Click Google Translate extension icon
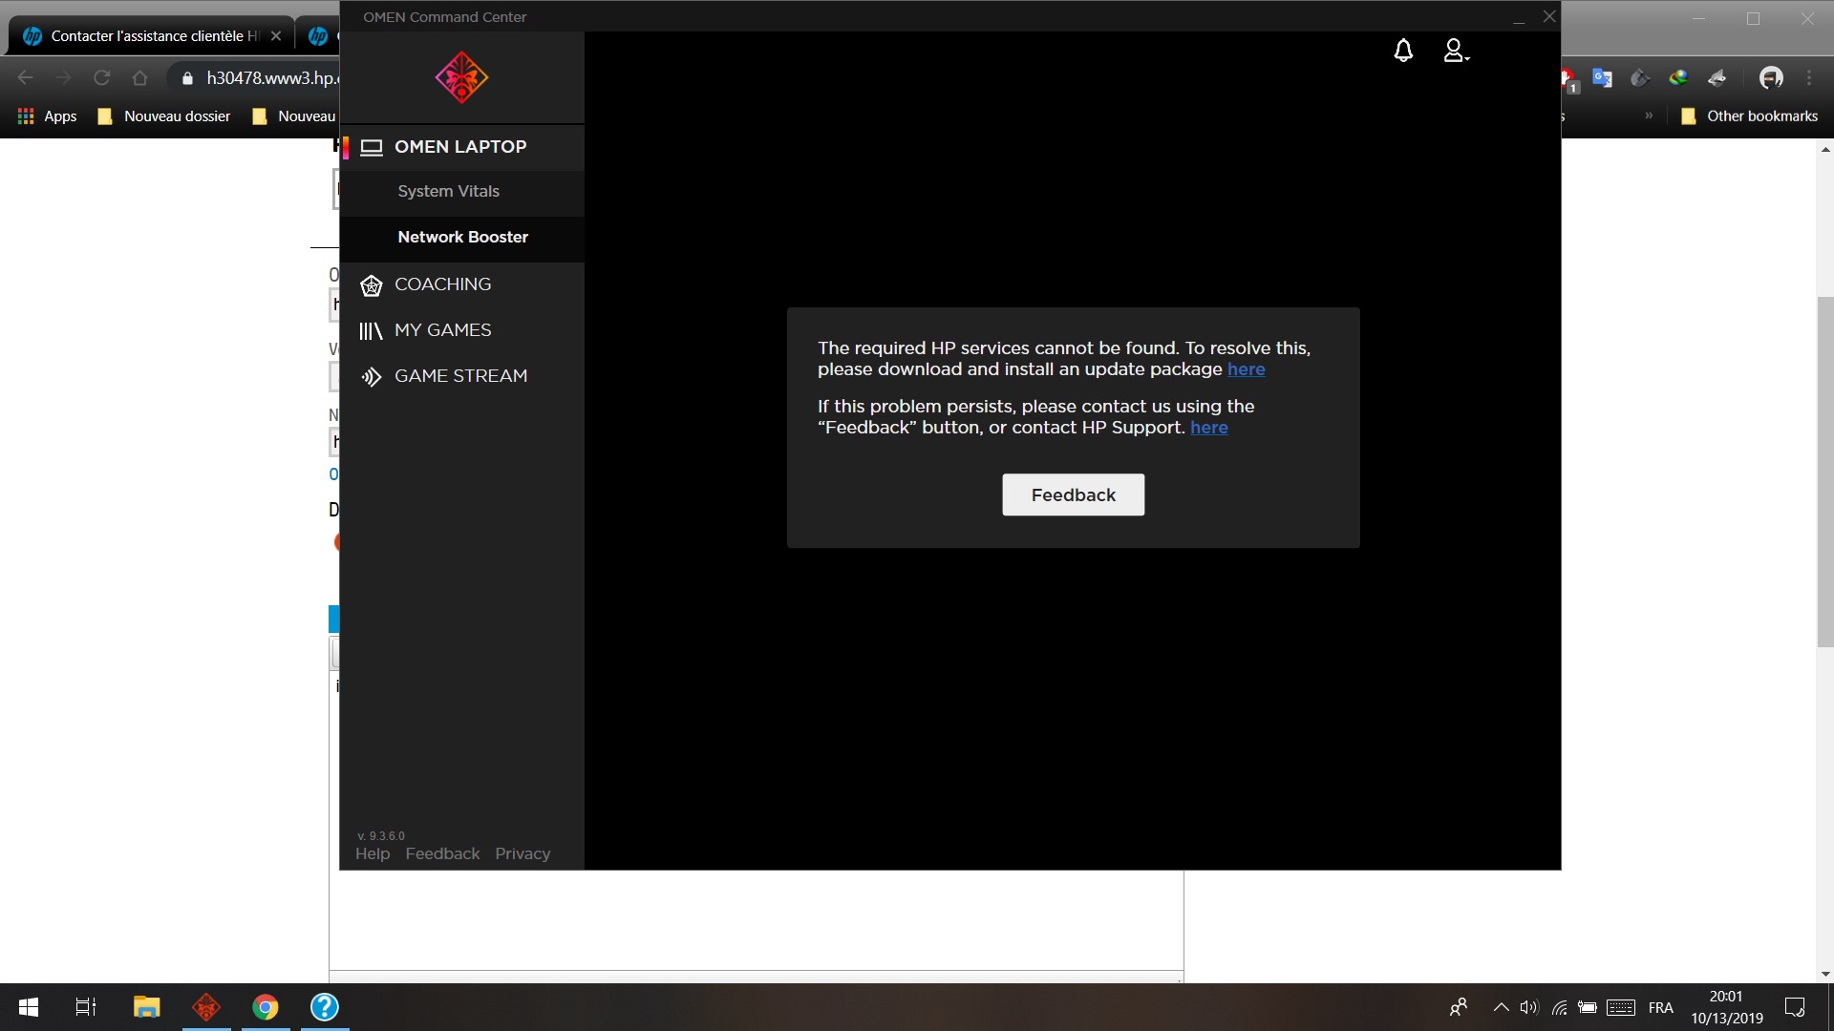 (x=1602, y=78)
